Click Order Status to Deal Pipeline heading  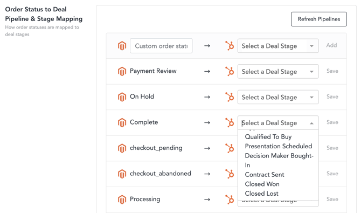click(x=44, y=14)
